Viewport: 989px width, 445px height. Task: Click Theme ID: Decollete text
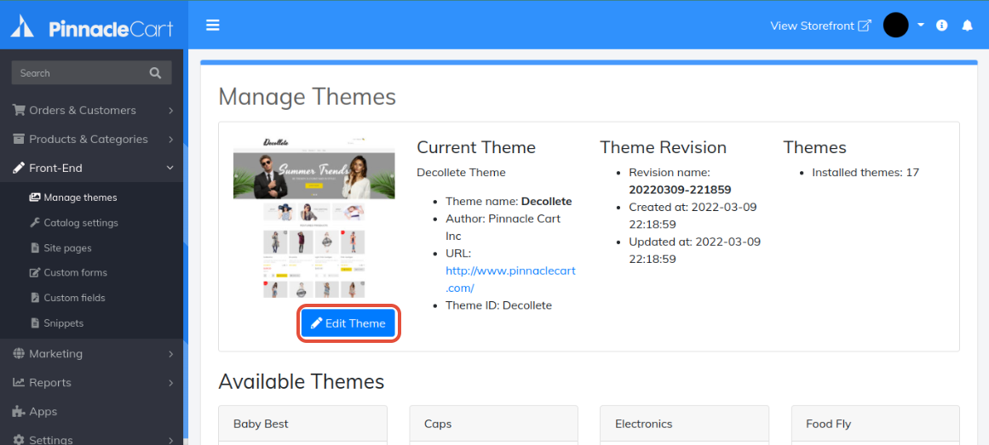pyautogui.click(x=498, y=305)
